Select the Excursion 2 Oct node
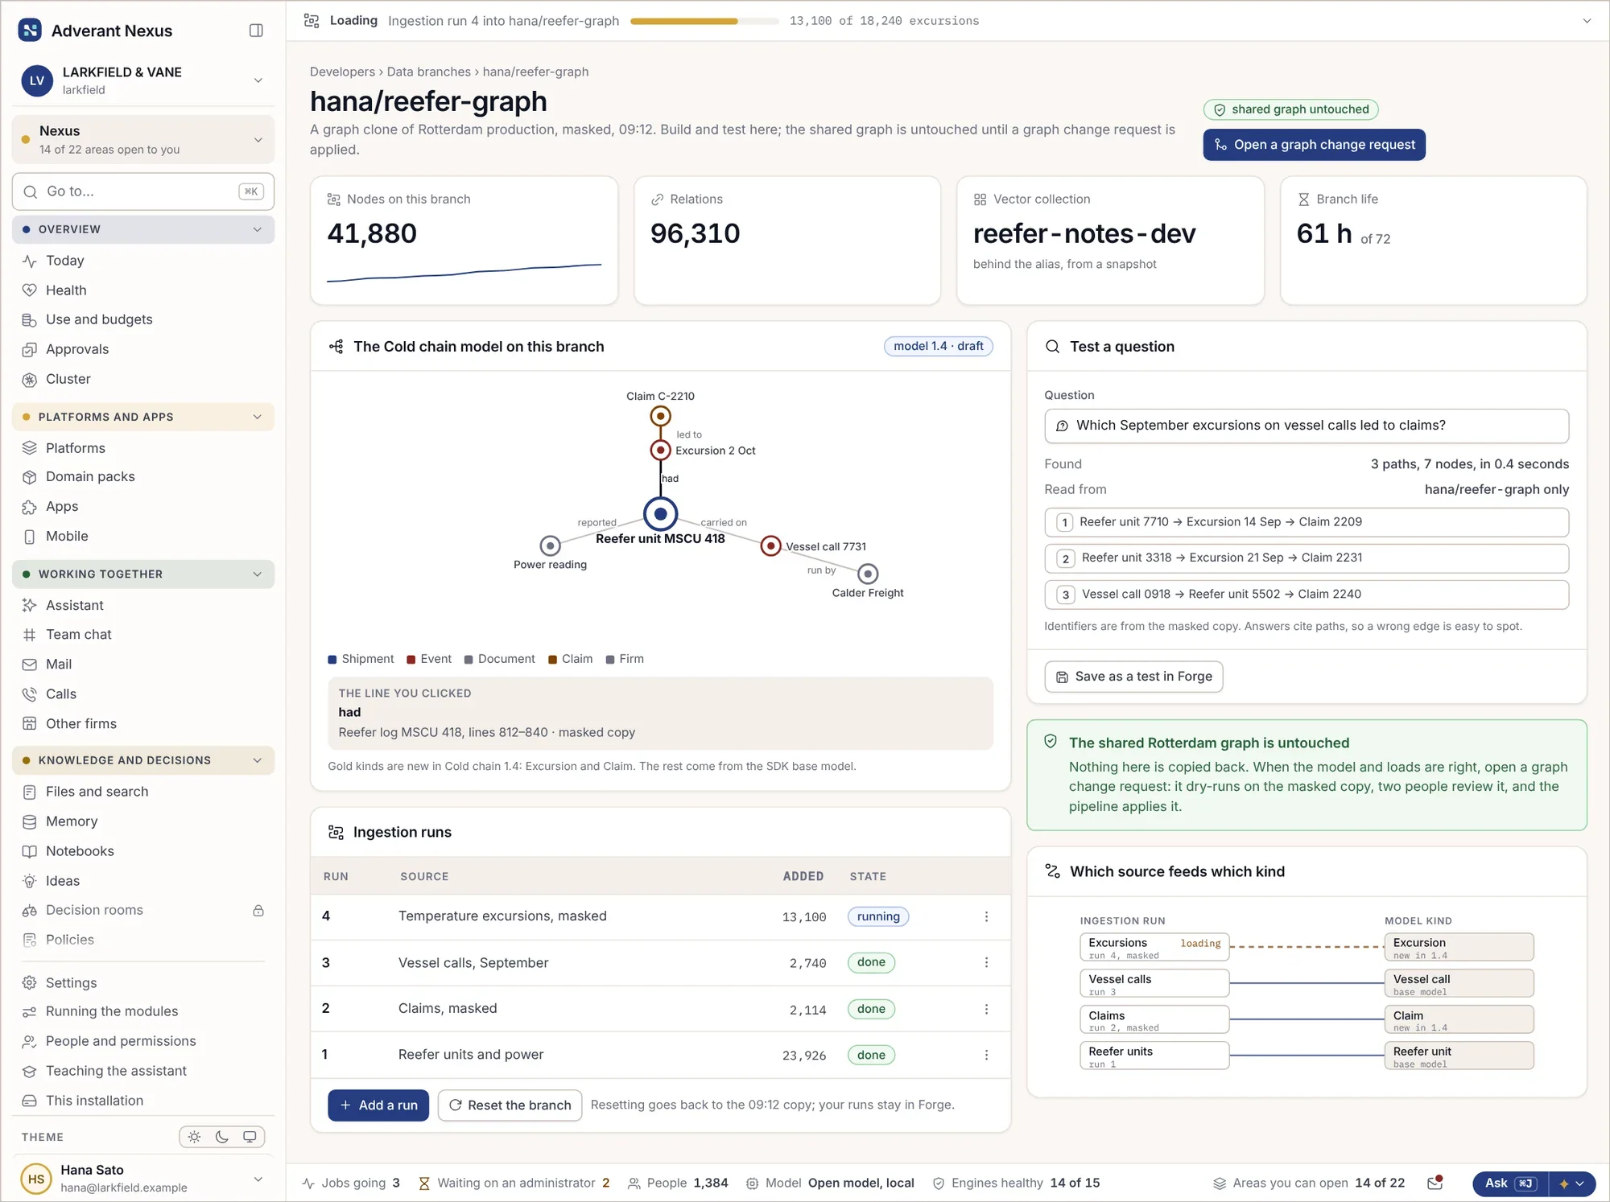Viewport: 1610px width, 1202px height. [660, 450]
